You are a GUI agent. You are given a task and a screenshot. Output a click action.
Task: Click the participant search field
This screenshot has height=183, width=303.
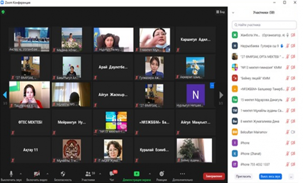pyautogui.click(x=264, y=25)
